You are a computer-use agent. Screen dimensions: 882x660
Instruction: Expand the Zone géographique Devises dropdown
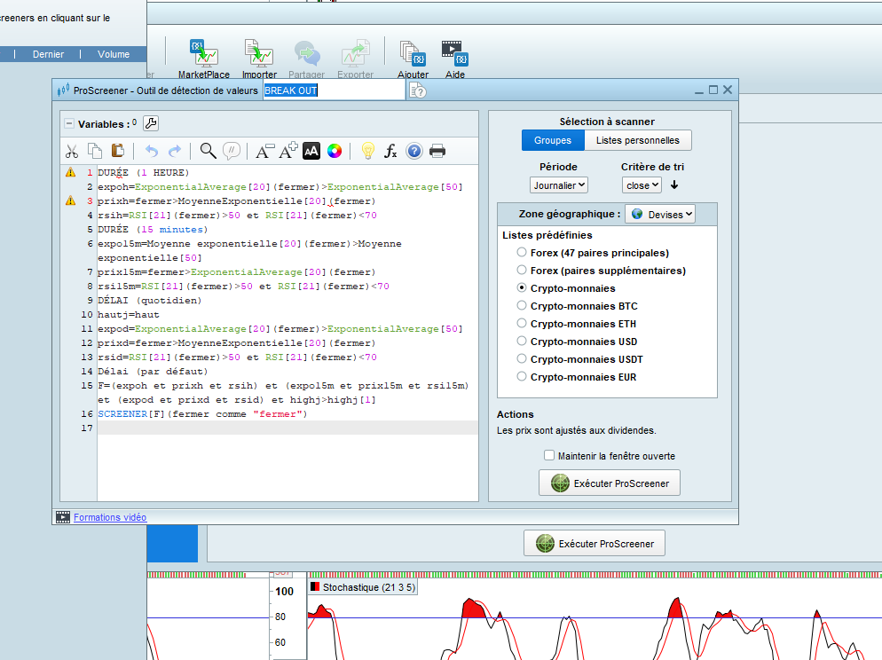click(x=660, y=214)
